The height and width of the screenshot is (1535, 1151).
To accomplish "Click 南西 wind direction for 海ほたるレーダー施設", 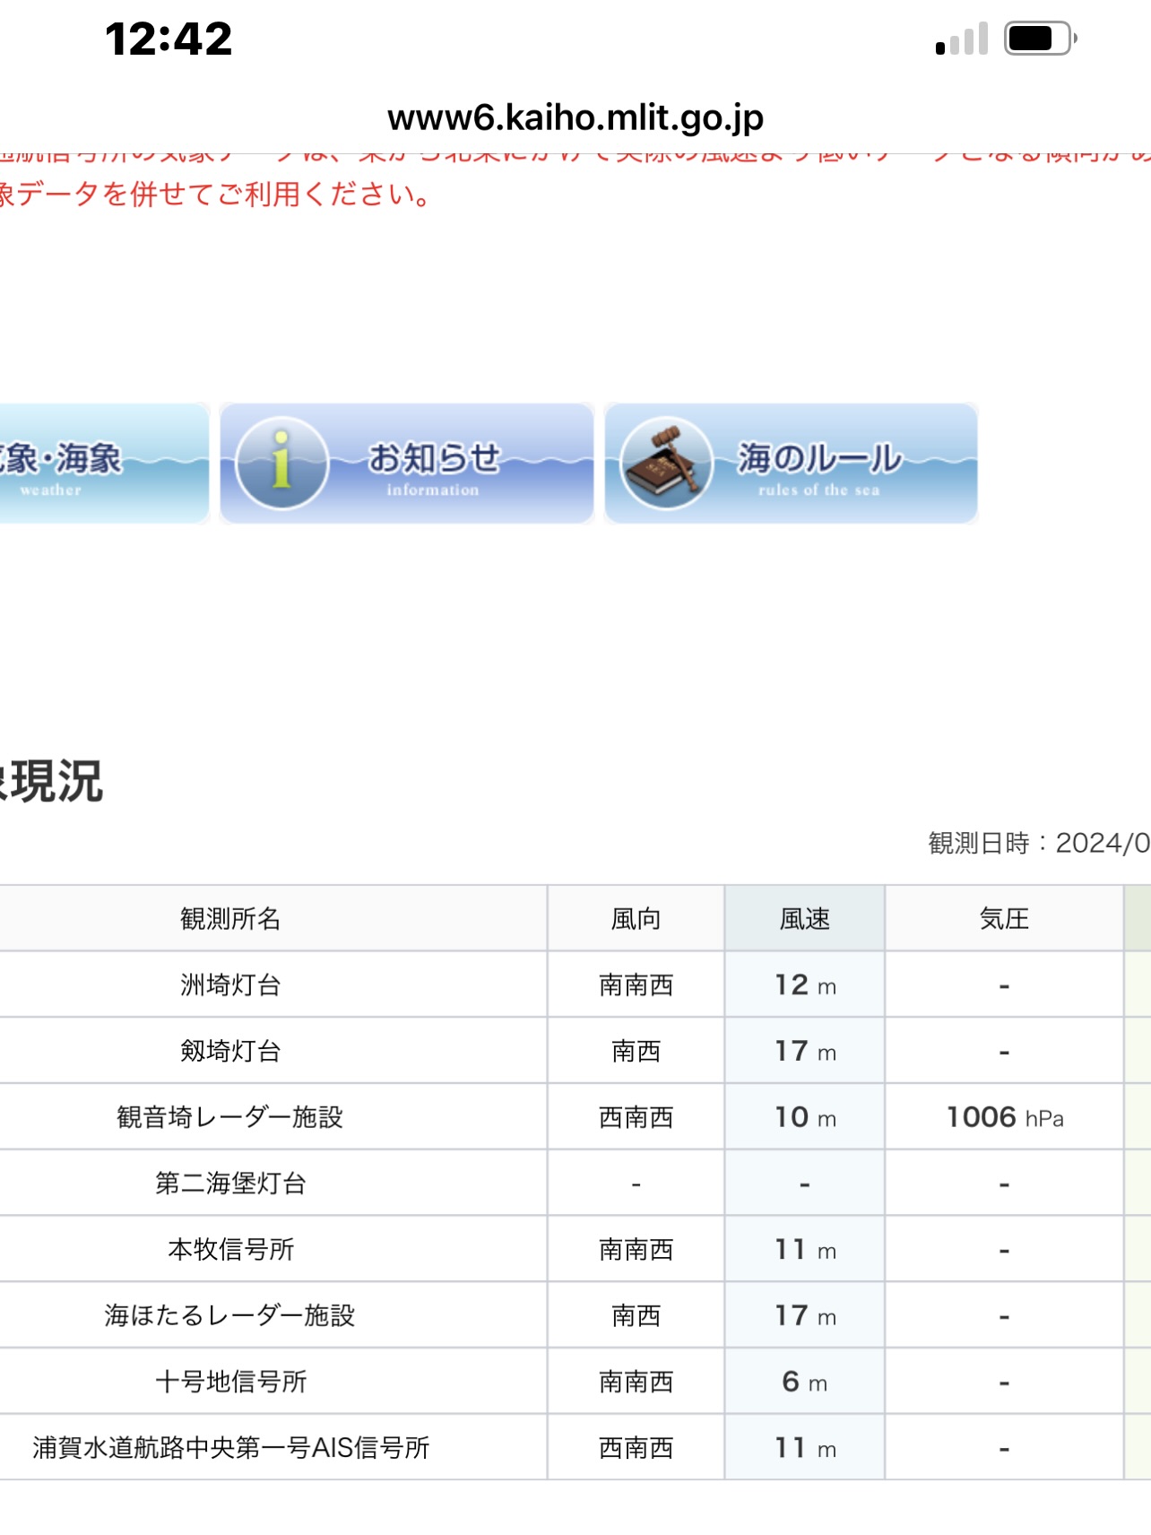I will point(636,1315).
